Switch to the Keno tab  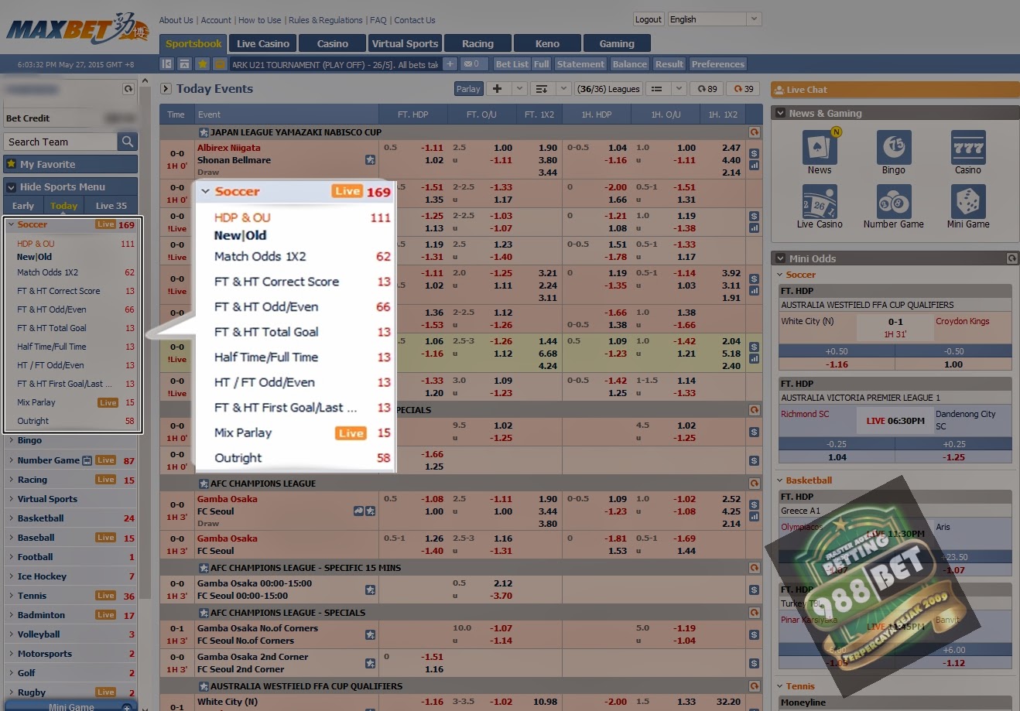pyautogui.click(x=547, y=43)
